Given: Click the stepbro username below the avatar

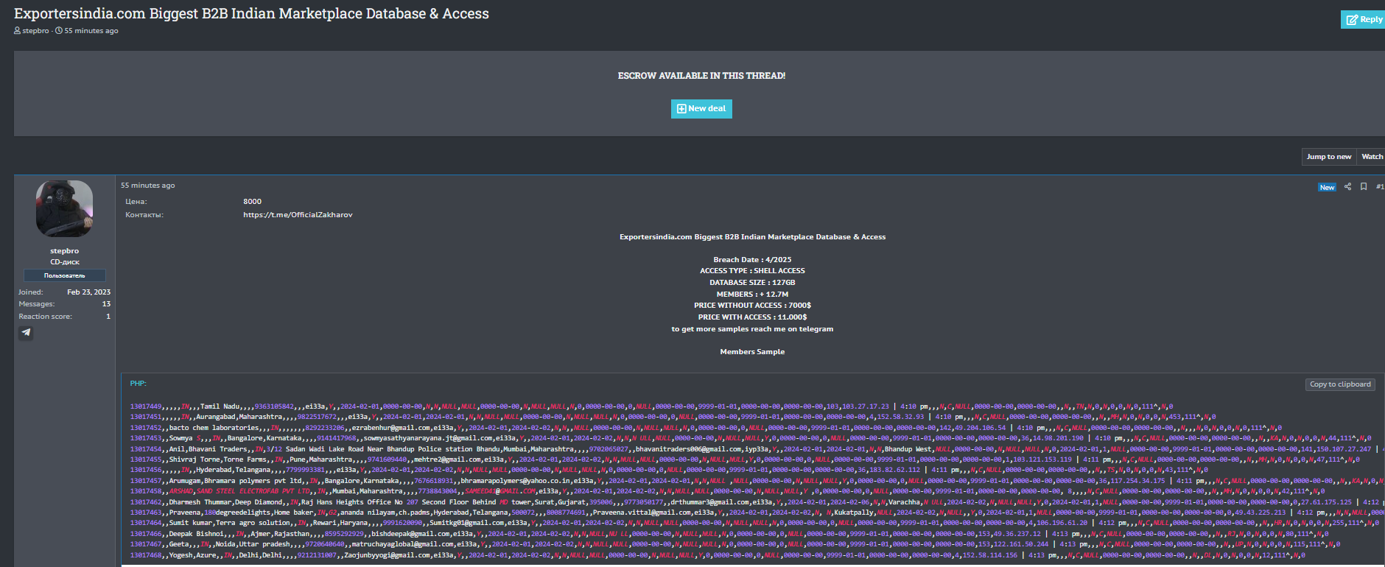Looking at the screenshot, I should point(64,251).
